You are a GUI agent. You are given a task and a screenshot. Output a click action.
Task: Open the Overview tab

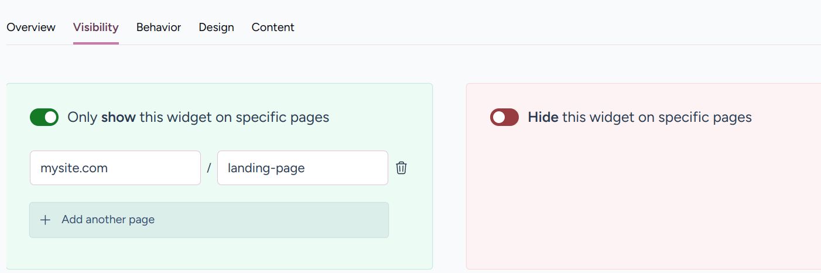pyautogui.click(x=31, y=28)
